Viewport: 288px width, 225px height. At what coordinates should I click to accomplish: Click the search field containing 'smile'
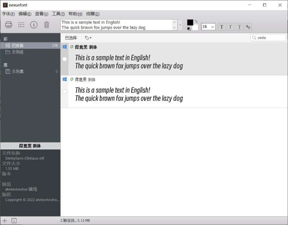click(x=270, y=38)
